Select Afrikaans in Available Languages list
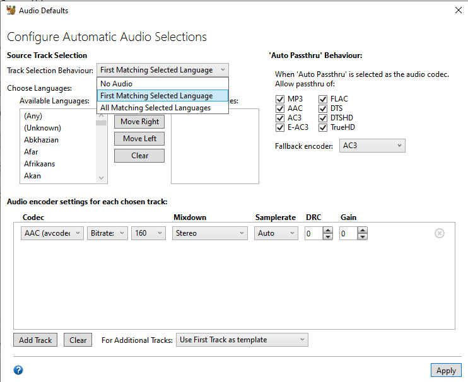Viewport: 468px width, 382px height. (39, 164)
